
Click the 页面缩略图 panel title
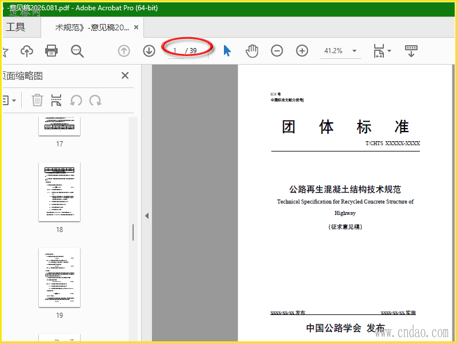point(23,76)
